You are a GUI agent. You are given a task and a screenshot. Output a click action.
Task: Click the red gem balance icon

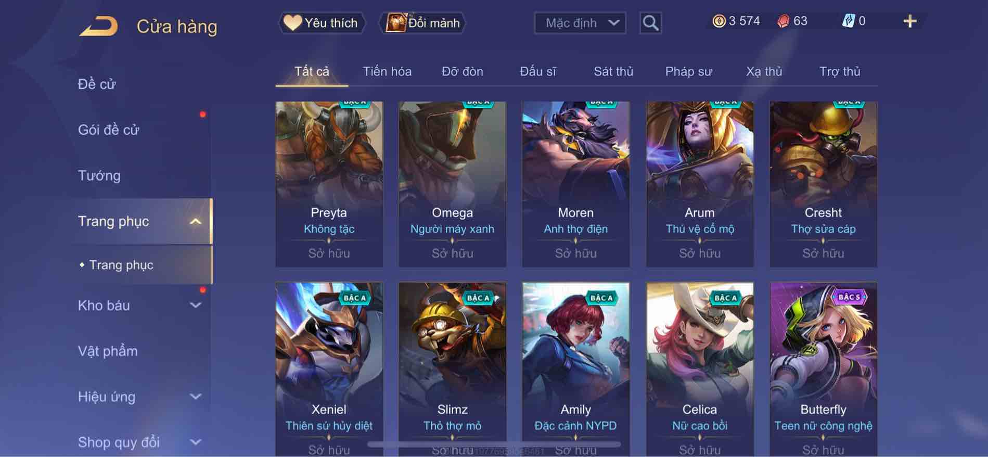pos(783,21)
